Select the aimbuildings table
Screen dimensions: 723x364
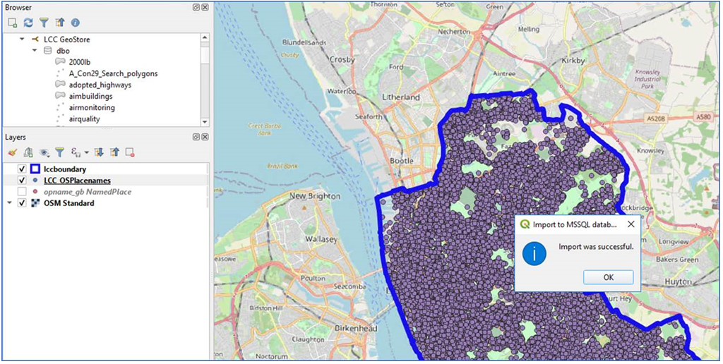(x=91, y=97)
